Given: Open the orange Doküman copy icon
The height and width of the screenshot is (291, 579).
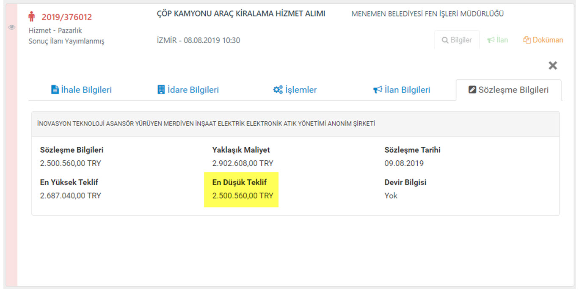Looking at the screenshot, I should point(527,40).
